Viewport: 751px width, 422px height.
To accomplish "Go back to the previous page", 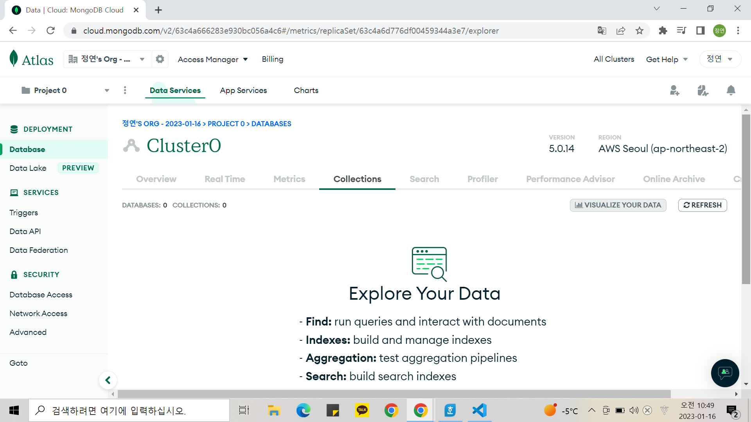I will pyautogui.click(x=13, y=30).
